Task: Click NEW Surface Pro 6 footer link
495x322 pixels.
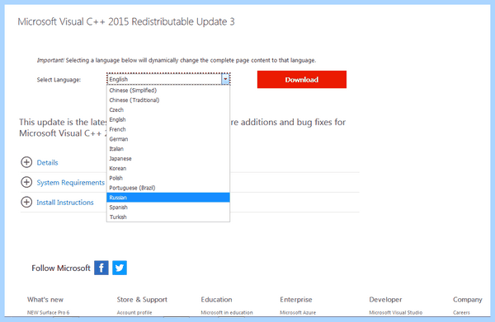Action: (x=48, y=313)
